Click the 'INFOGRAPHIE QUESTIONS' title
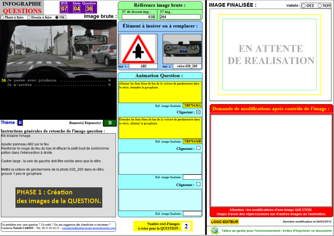 (22, 7)
